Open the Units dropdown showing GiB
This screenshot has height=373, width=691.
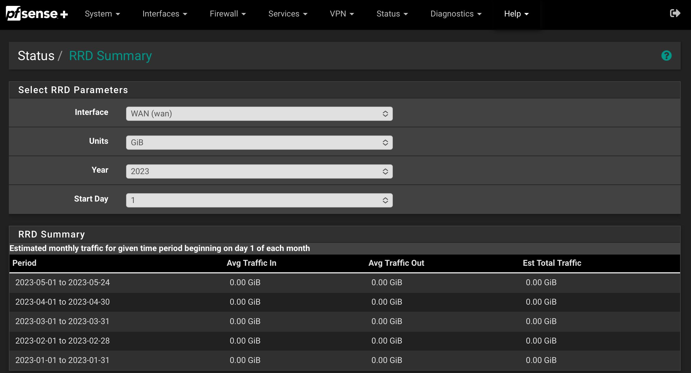259,143
